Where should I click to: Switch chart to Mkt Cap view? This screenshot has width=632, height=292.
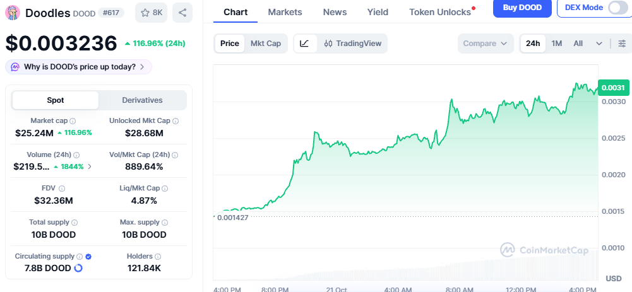pyautogui.click(x=266, y=44)
